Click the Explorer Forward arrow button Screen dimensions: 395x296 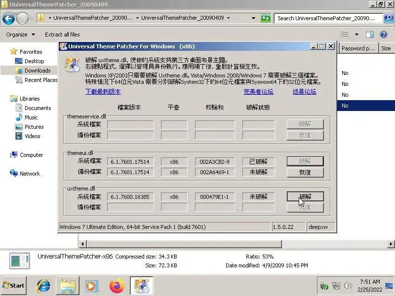coord(22,18)
